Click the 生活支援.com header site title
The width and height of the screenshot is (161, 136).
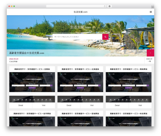(80, 12)
